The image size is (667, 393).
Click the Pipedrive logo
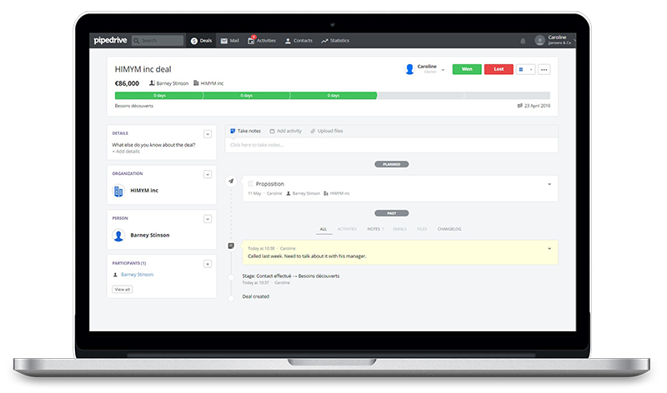point(110,40)
